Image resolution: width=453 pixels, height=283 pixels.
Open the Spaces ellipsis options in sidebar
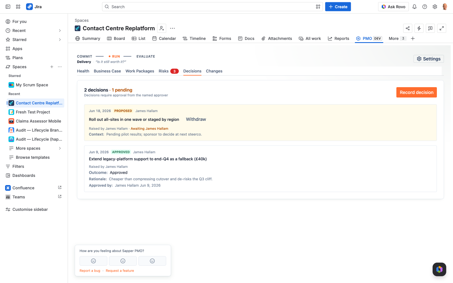click(60, 67)
